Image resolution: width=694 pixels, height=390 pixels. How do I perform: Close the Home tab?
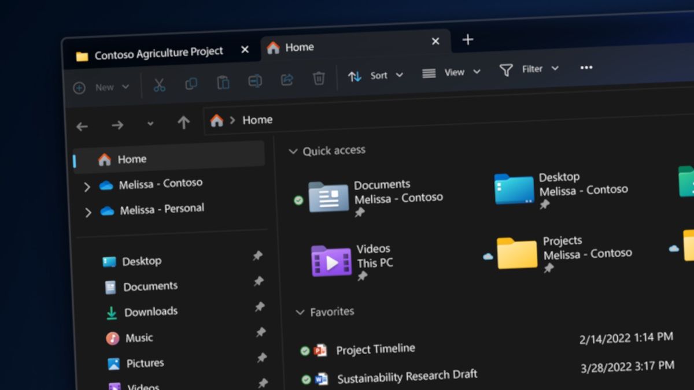point(435,41)
